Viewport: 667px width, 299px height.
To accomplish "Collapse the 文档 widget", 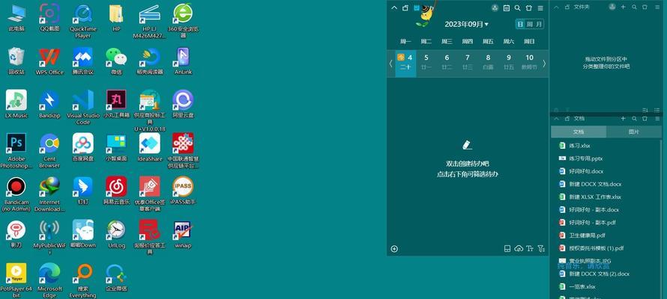I will point(556,119).
